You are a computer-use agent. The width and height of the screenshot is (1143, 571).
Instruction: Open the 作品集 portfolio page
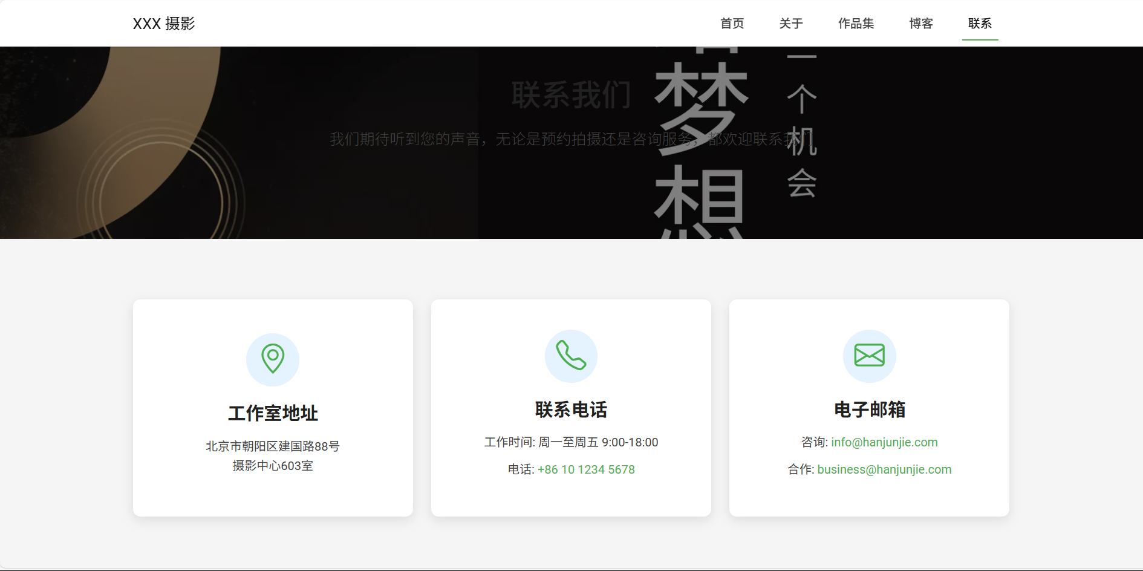point(856,24)
